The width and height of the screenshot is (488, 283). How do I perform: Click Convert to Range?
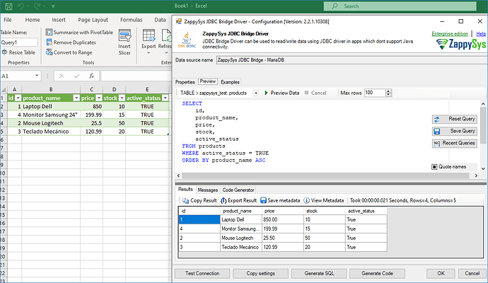coord(69,52)
